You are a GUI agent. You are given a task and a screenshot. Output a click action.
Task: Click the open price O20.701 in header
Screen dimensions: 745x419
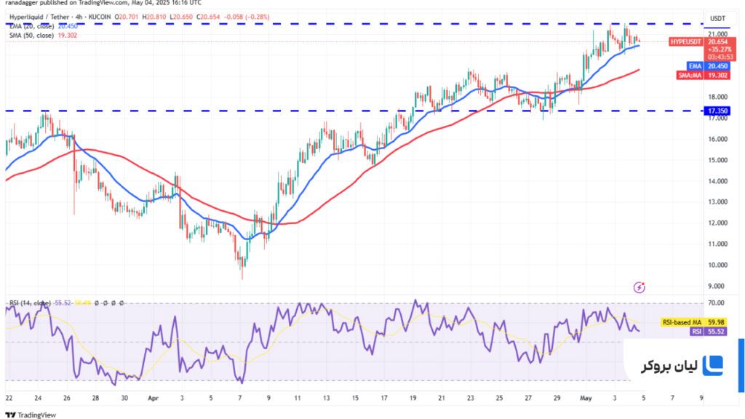click(x=128, y=17)
